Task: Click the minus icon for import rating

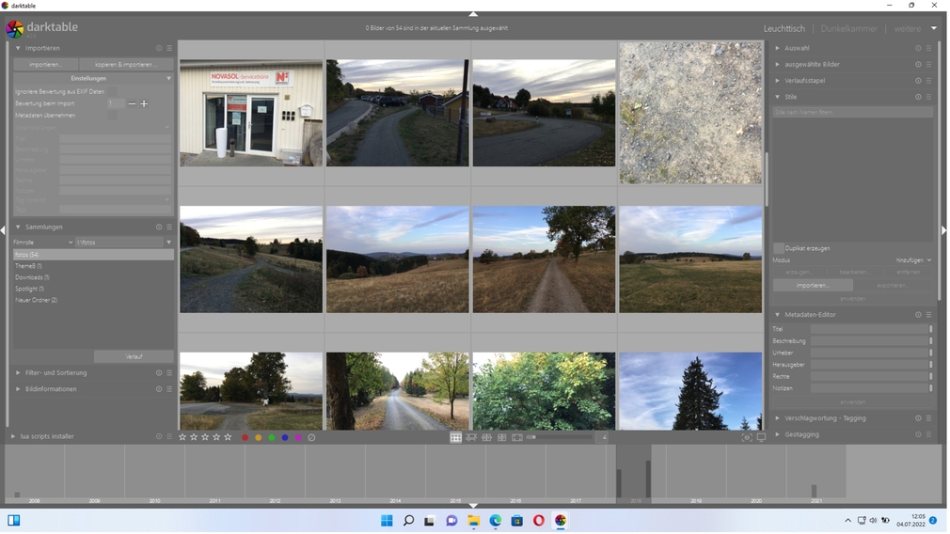Action: click(x=132, y=103)
